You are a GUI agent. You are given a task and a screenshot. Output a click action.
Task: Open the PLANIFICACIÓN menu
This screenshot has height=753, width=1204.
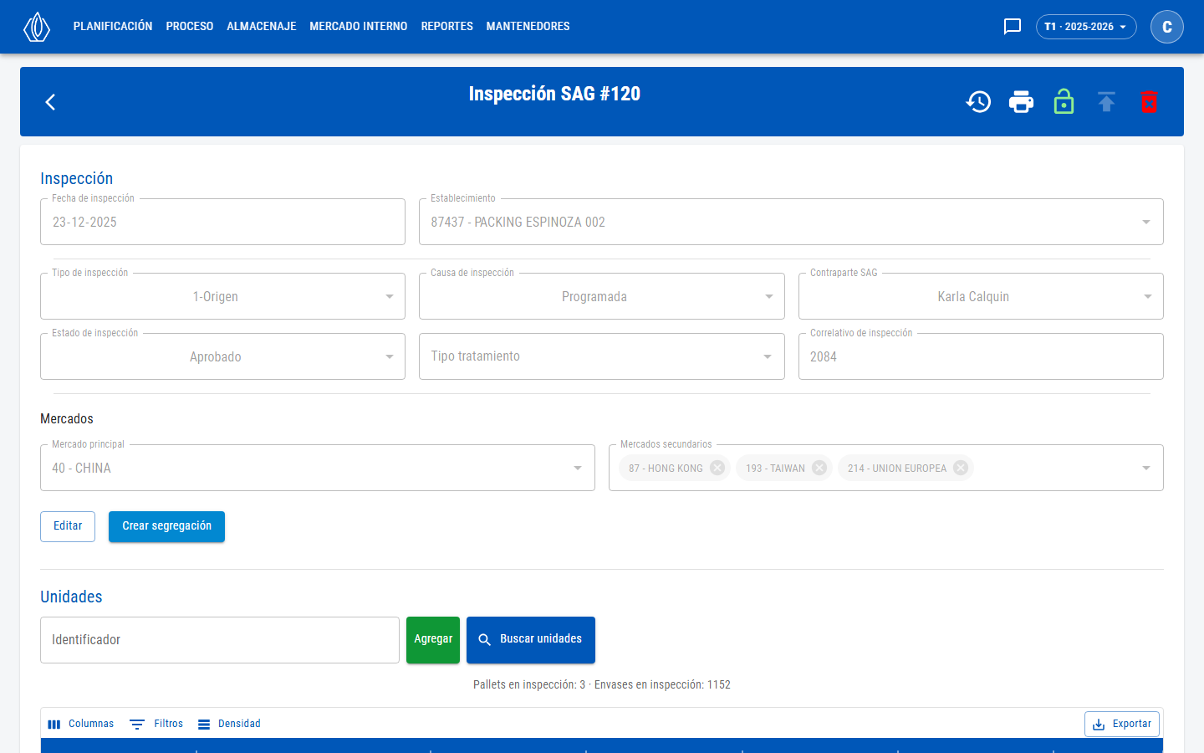click(x=113, y=27)
